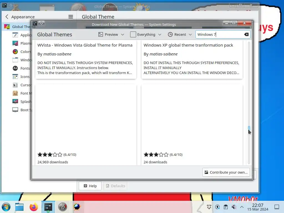The image size is (284, 213).
Task: Open Application Style from its sidebar icon
Action: click(15, 35)
